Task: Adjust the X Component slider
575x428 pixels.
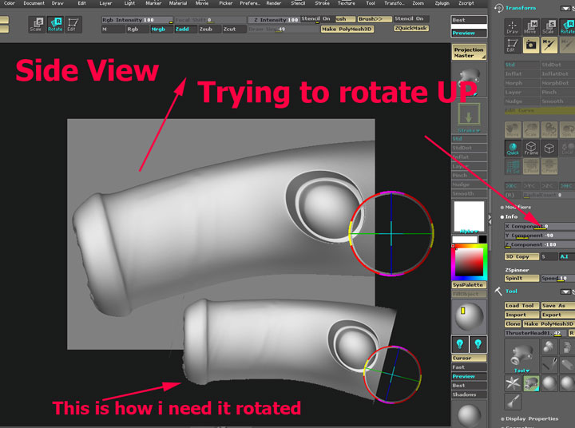Action: click(539, 226)
